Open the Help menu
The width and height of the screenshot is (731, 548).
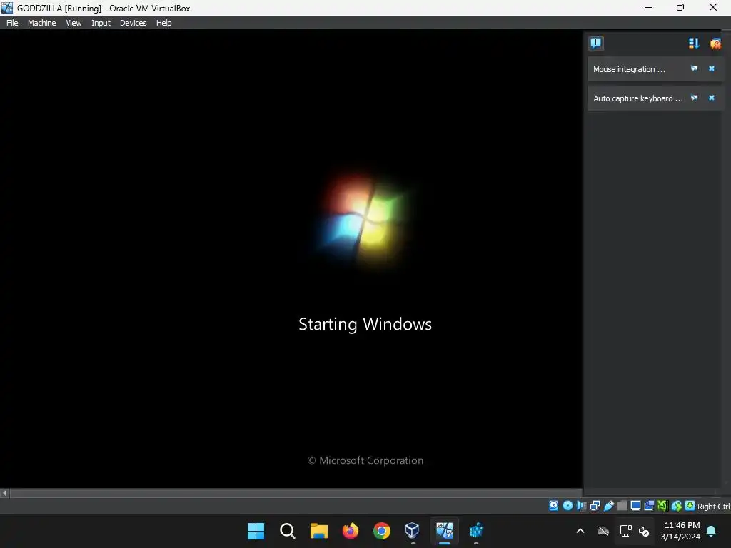(x=163, y=23)
